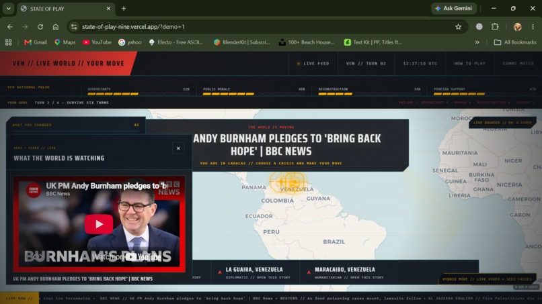View site information icon in address bar
This screenshot has height=304, width=542.
73,27
